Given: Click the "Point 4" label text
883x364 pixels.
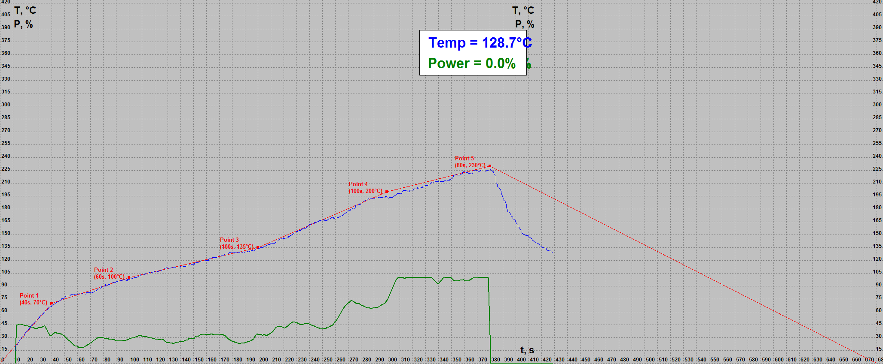Looking at the screenshot, I should 358,184.
